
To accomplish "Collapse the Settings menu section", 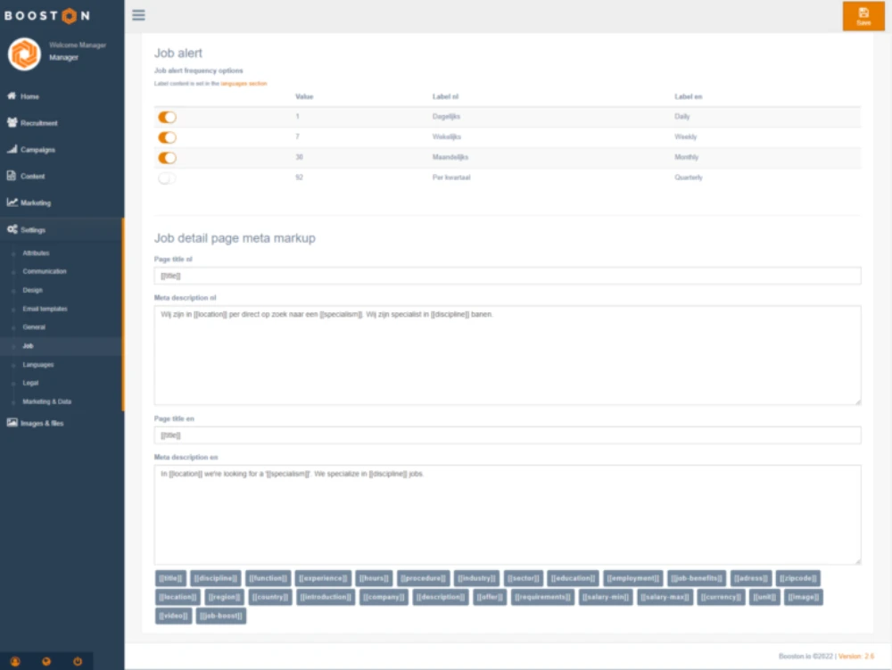I will coord(33,230).
